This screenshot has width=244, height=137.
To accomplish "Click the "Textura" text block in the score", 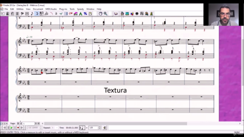I will (x=115, y=90).
